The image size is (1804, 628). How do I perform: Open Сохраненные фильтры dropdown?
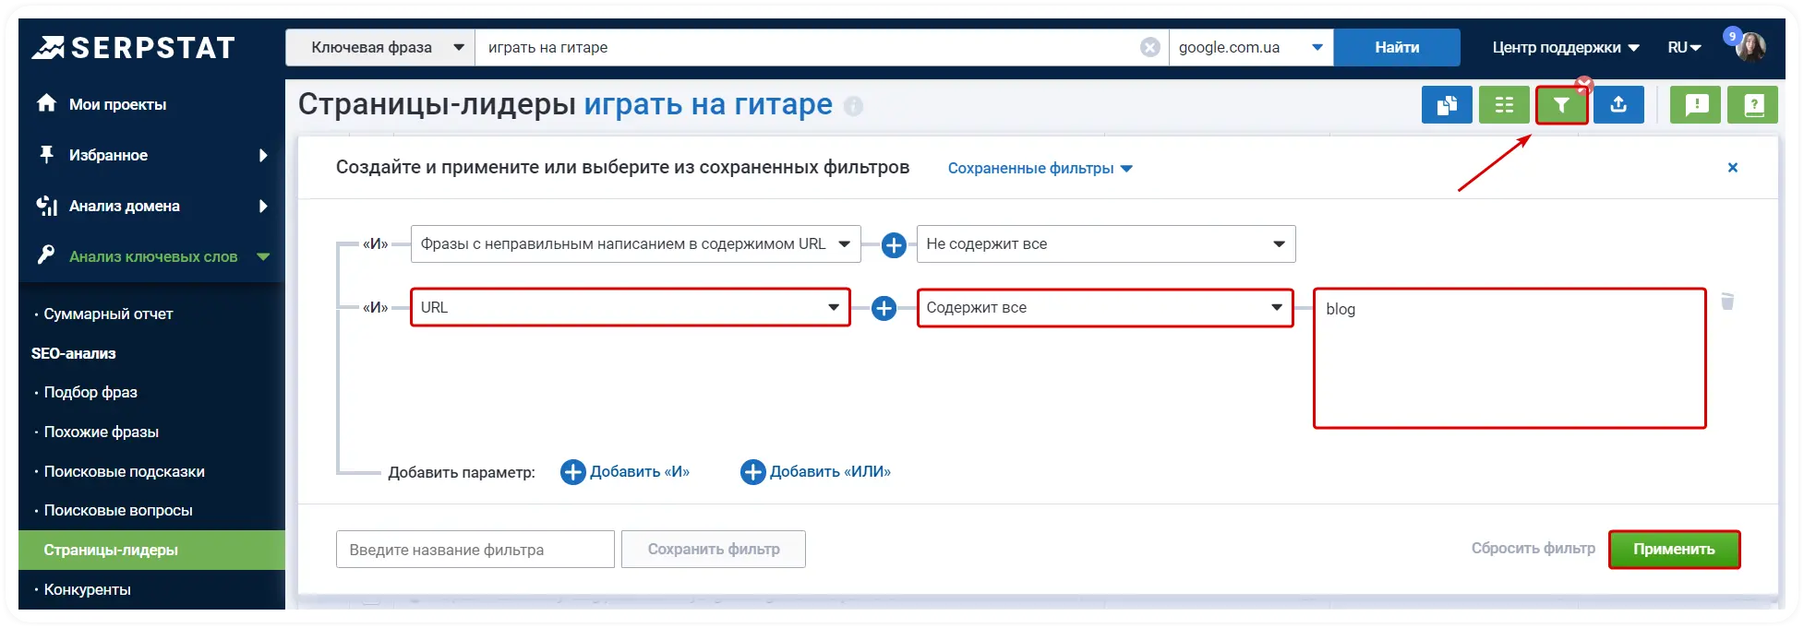[x=1040, y=169]
